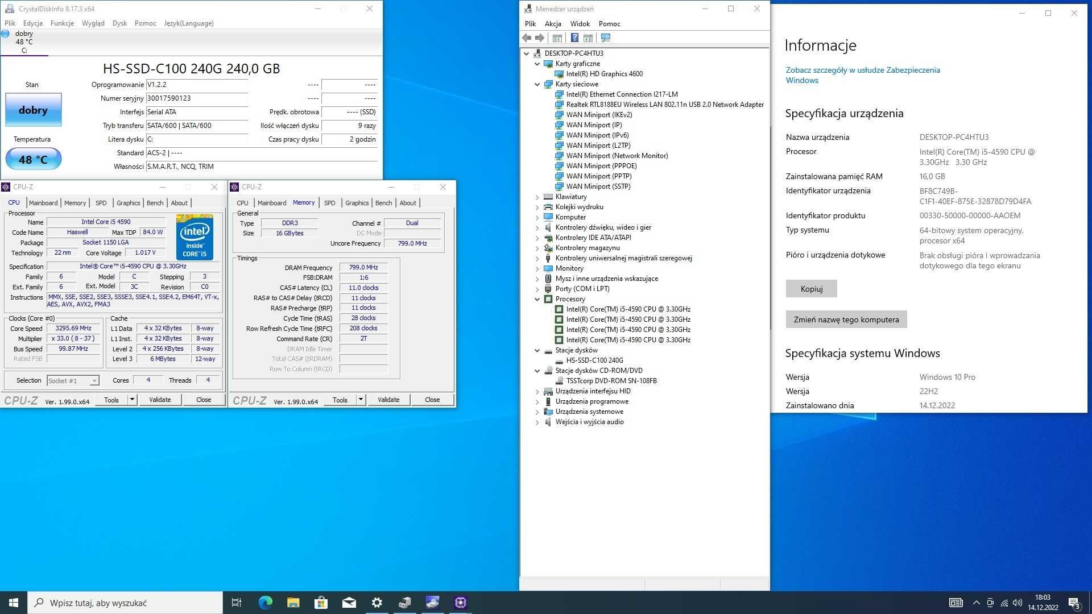This screenshot has height=614, width=1092.
Task: Open Akcja menu in Device Manager
Action: coord(553,24)
